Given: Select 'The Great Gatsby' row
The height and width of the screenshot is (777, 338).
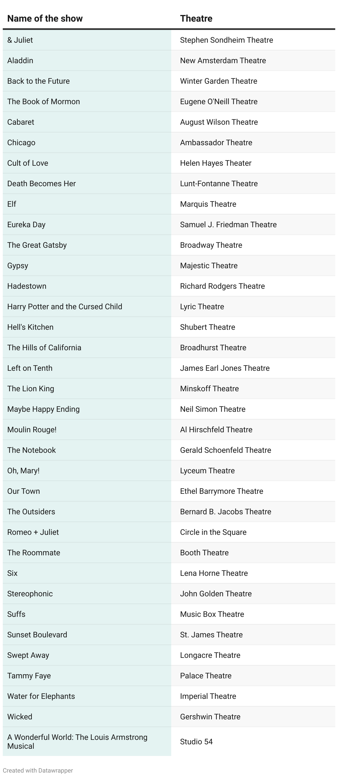Looking at the screenshot, I should pos(37,245).
